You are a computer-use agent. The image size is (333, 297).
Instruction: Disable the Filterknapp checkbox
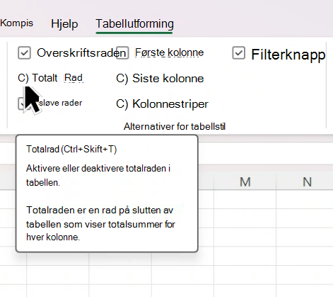click(238, 53)
